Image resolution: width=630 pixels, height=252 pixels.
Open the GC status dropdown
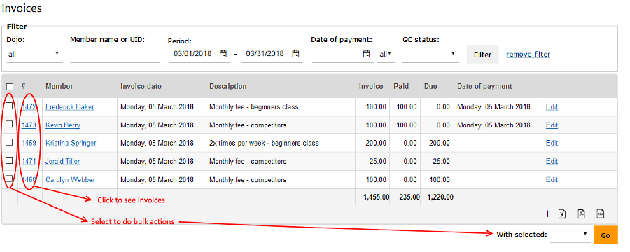(x=430, y=54)
